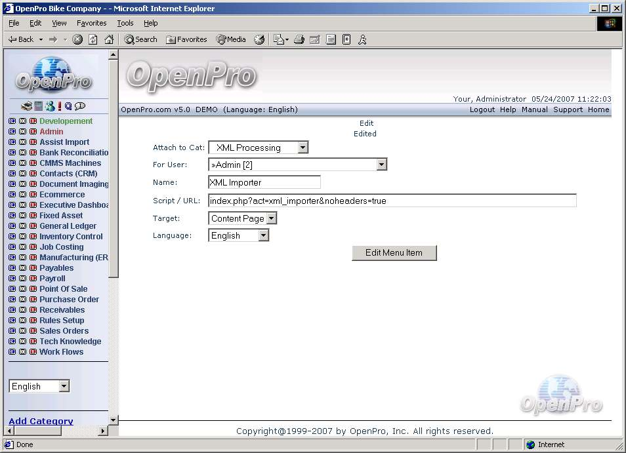Click the blue Q icon in the sidebar
The height and width of the screenshot is (453, 626).
[68, 106]
